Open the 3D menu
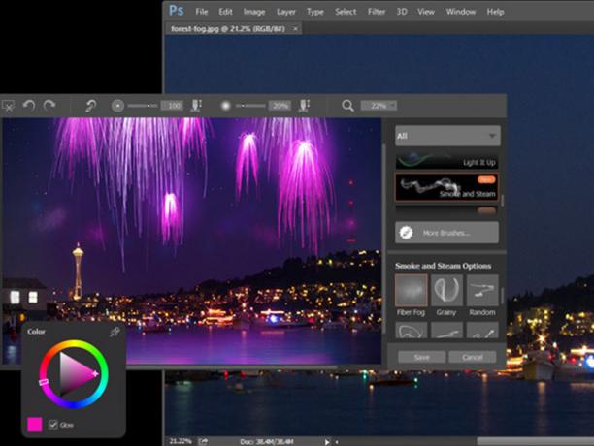 pos(402,12)
